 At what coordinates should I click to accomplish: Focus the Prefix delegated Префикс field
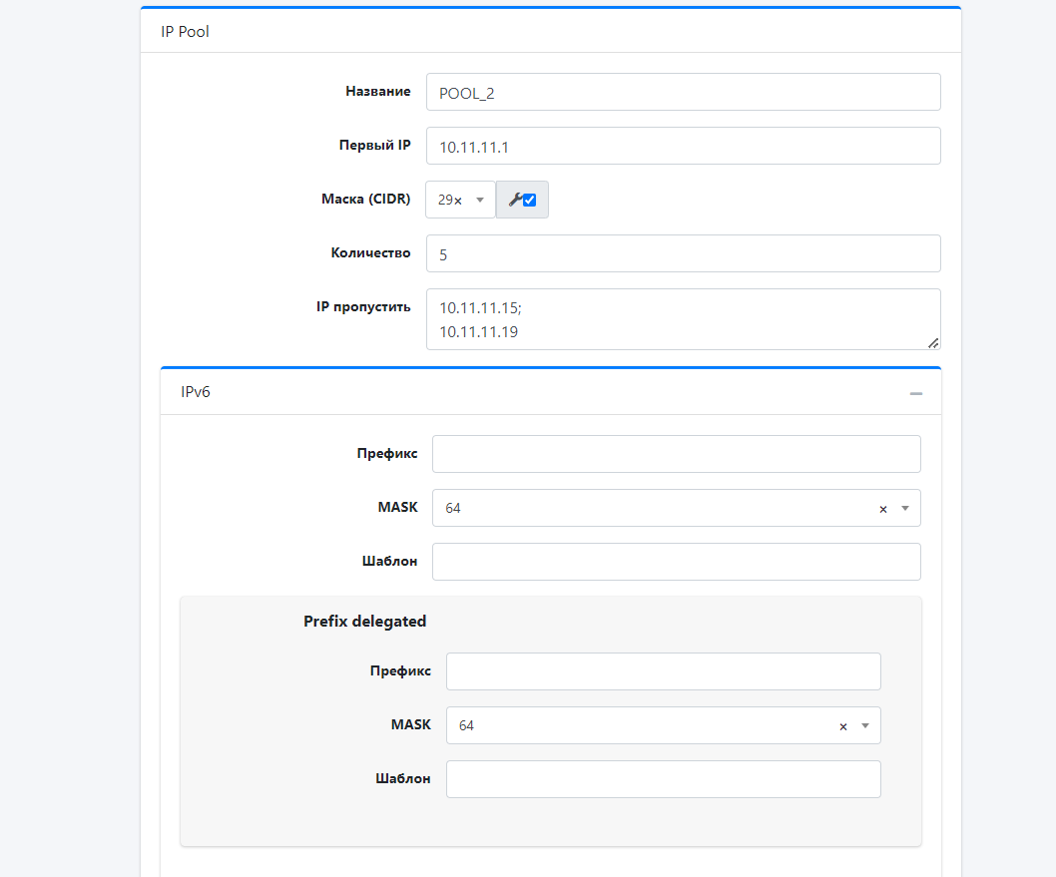(x=663, y=671)
